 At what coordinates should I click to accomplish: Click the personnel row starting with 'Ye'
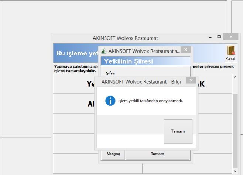click(74, 84)
